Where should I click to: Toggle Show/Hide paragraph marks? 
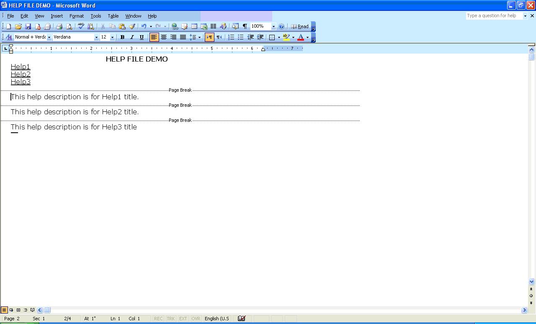245,26
